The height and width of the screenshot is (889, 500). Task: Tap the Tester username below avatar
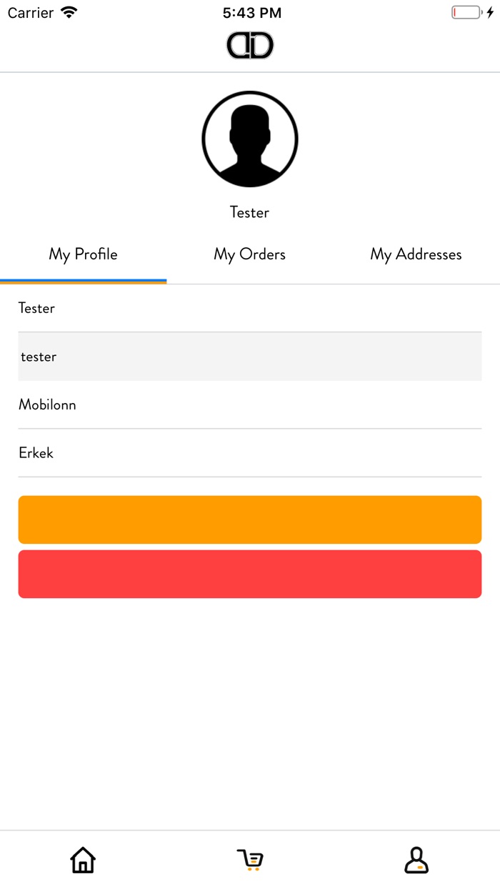pyautogui.click(x=250, y=212)
